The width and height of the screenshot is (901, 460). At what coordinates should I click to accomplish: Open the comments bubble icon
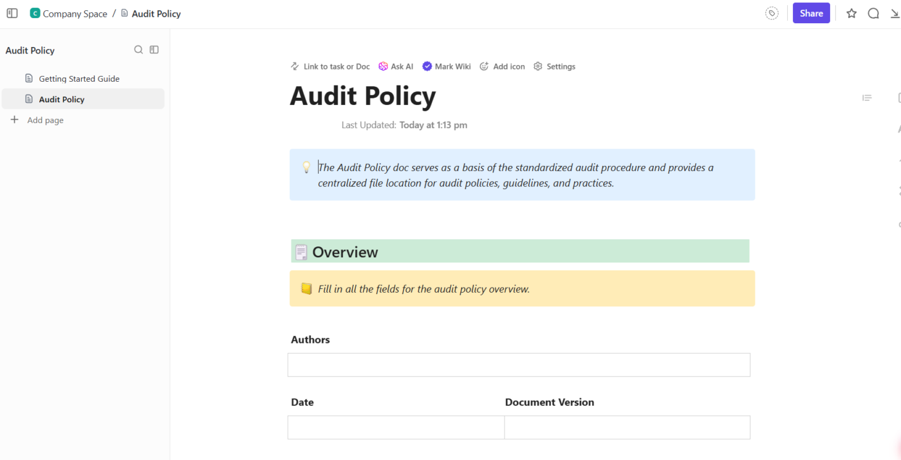click(x=873, y=13)
